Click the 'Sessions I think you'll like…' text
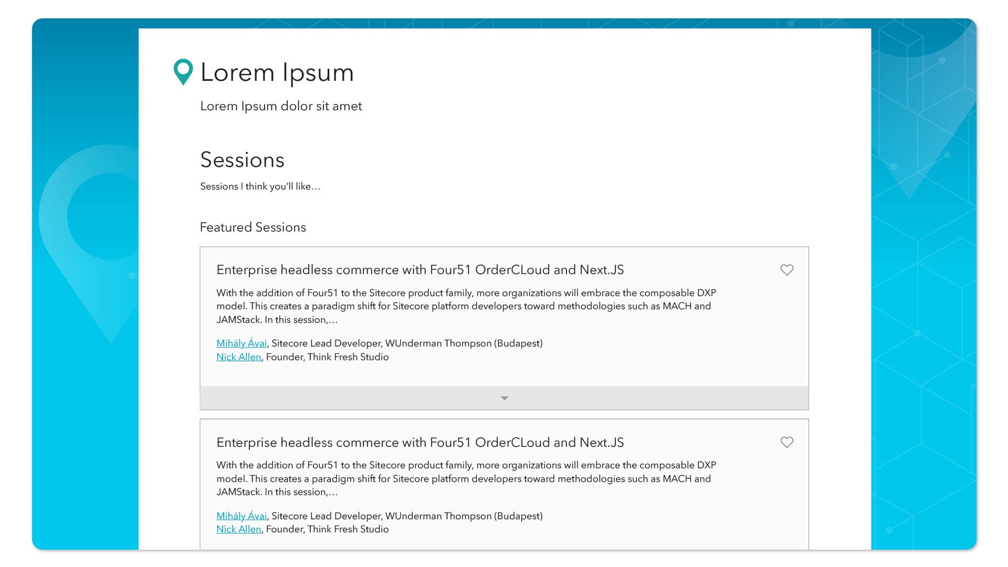This screenshot has height=567, width=1008. 260,186
